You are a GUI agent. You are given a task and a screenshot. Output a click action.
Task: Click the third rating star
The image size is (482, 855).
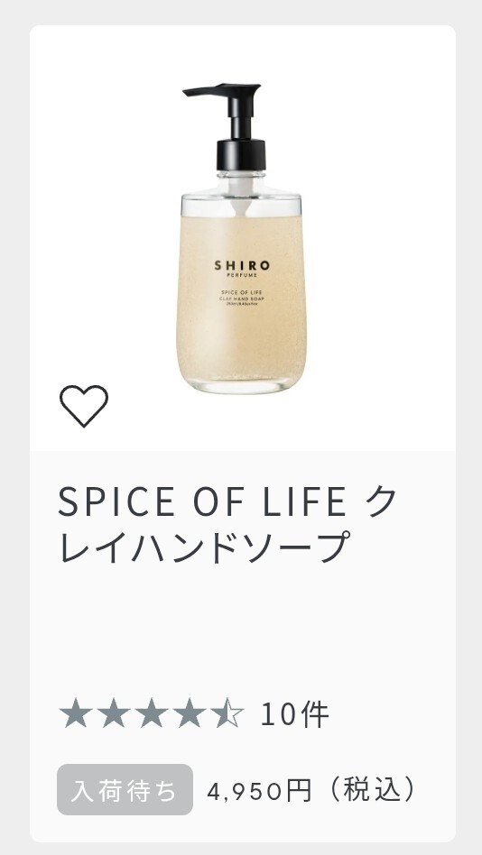152,714
